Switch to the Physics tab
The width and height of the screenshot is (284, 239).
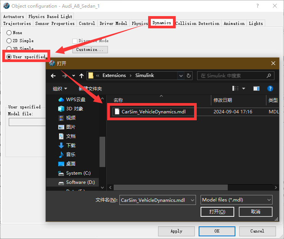[x=140, y=23]
